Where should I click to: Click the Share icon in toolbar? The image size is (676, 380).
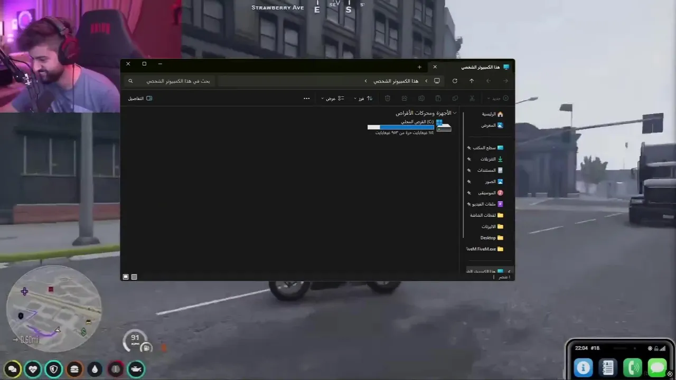click(x=405, y=98)
